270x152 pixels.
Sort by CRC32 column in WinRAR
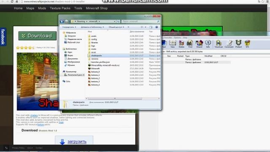coord(224,56)
